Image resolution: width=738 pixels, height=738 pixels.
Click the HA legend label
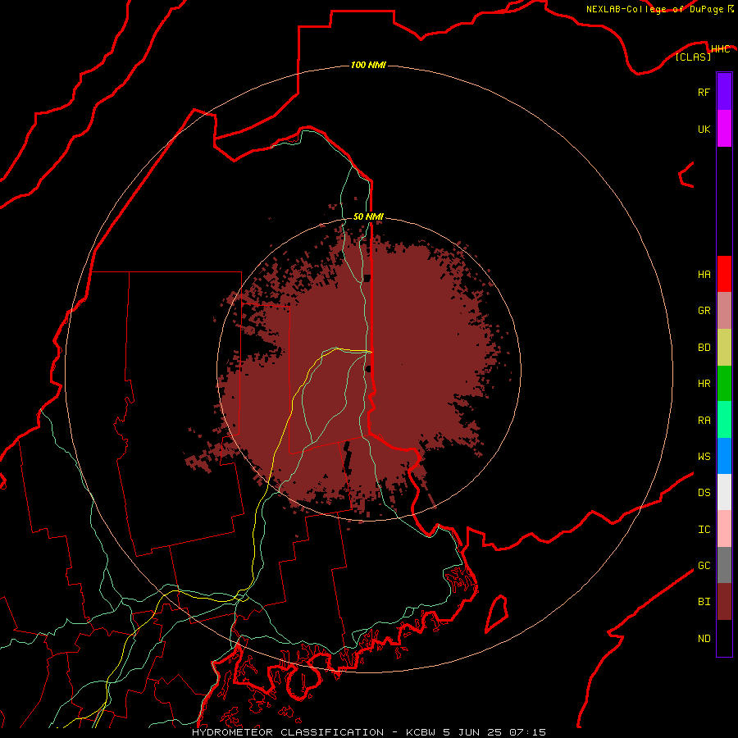[704, 275]
